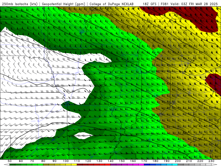Click the '180' value on the color scale

click(155, 161)
